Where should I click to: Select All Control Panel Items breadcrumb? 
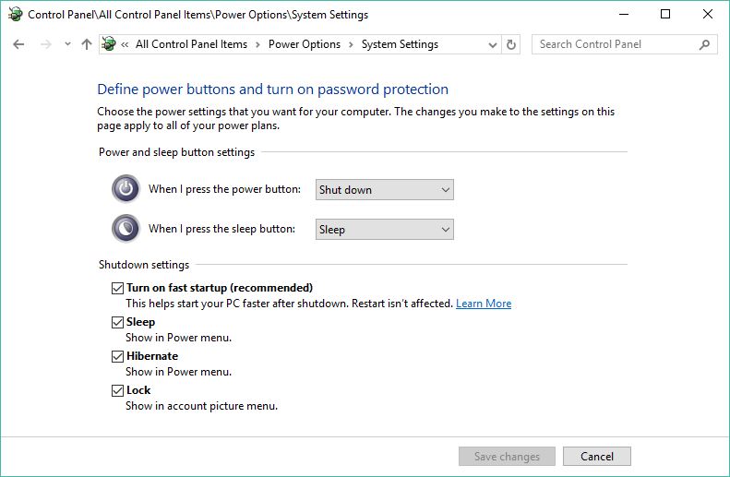point(191,44)
